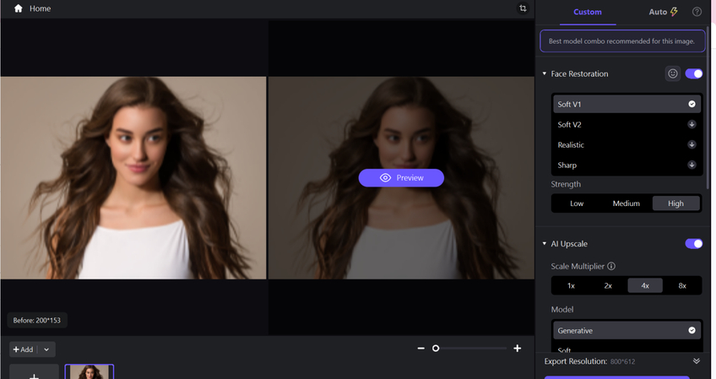Click the Soft V1 checkmark icon
Viewport: 716px width, 379px height.
tap(692, 104)
